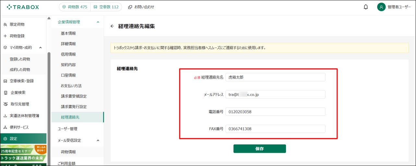Click the 管理者ユーザー name
This screenshot has height=166, width=416.
[399, 7]
